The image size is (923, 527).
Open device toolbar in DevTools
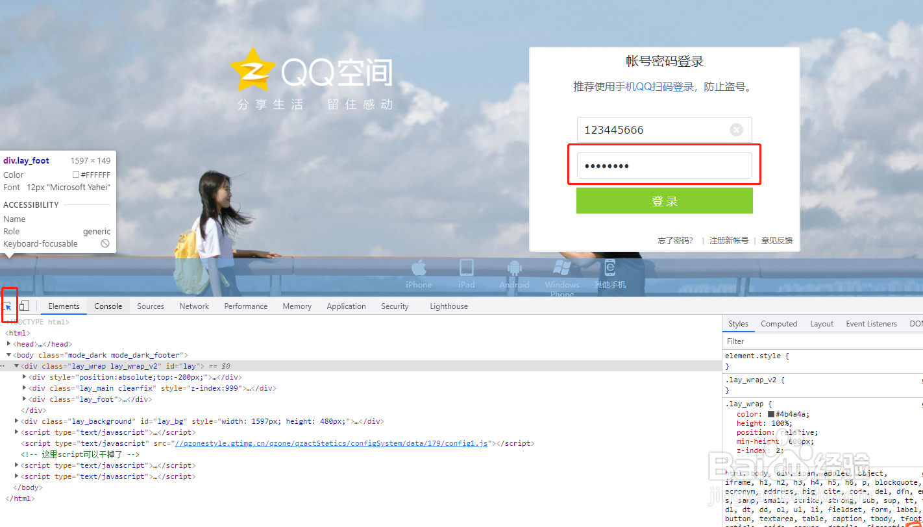(x=23, y=305)
